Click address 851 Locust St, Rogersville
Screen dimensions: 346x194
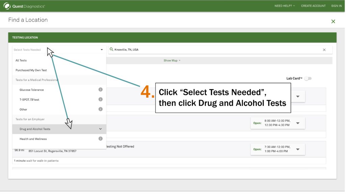[x=52, y=151]
